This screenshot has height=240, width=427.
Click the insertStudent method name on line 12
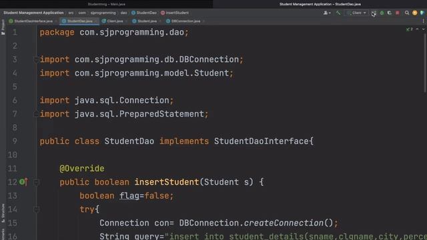[x=167, y=182]
